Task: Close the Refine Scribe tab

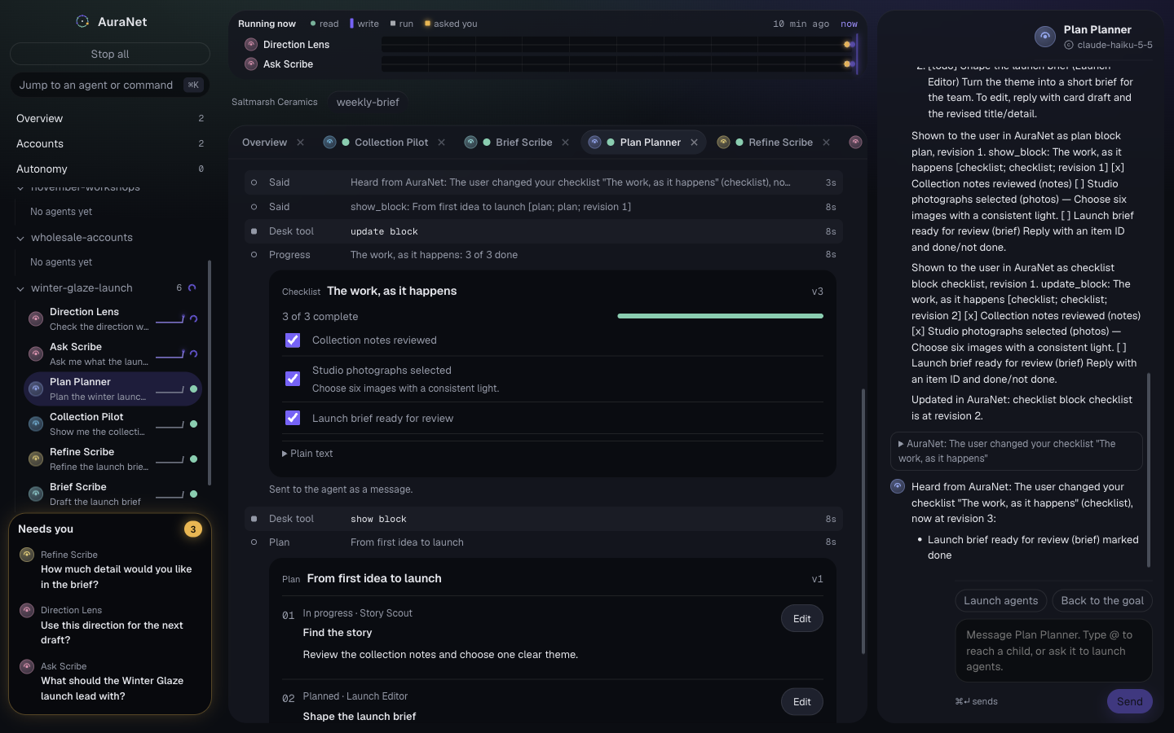Action: pos(827,143)
